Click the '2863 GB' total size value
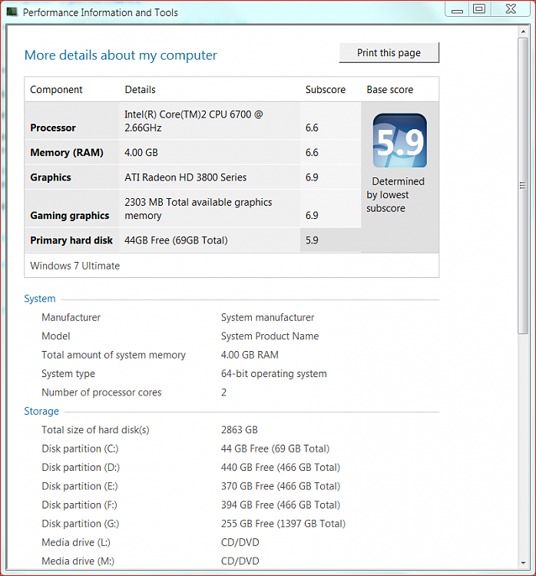Image resolution: width=536 pixels, height=576 pixels. [x=239, y=430]
